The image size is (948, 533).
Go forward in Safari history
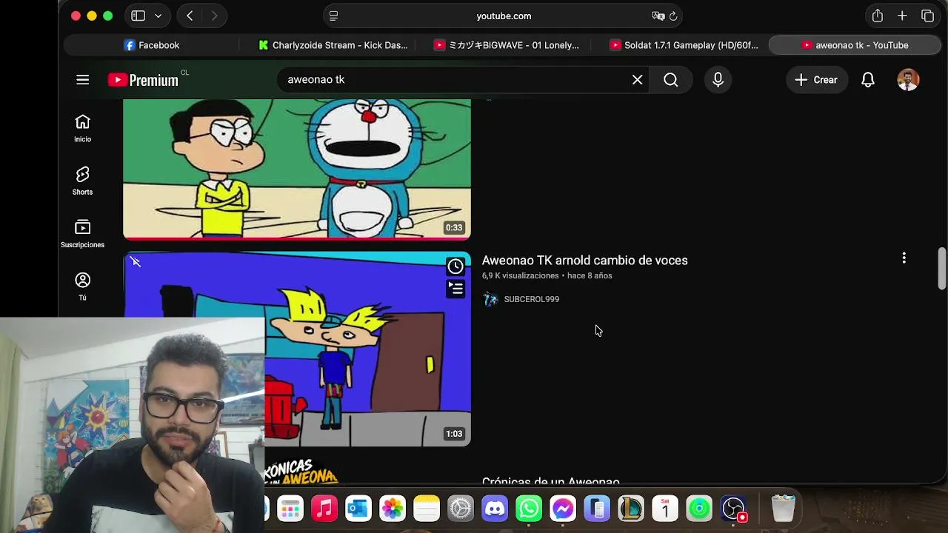pos(214,16)
